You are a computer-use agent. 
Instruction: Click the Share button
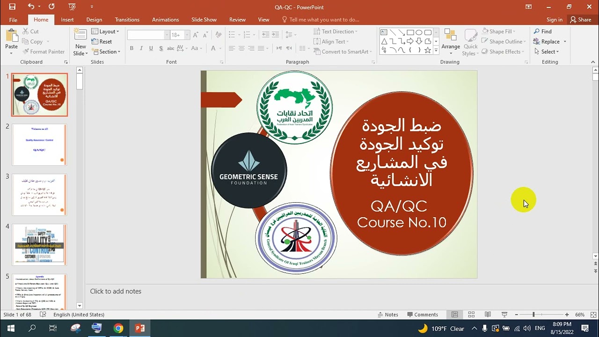pos(580,20)
